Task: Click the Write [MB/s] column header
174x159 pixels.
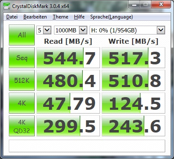Action: pyautogui.click(x=133, y=41)
